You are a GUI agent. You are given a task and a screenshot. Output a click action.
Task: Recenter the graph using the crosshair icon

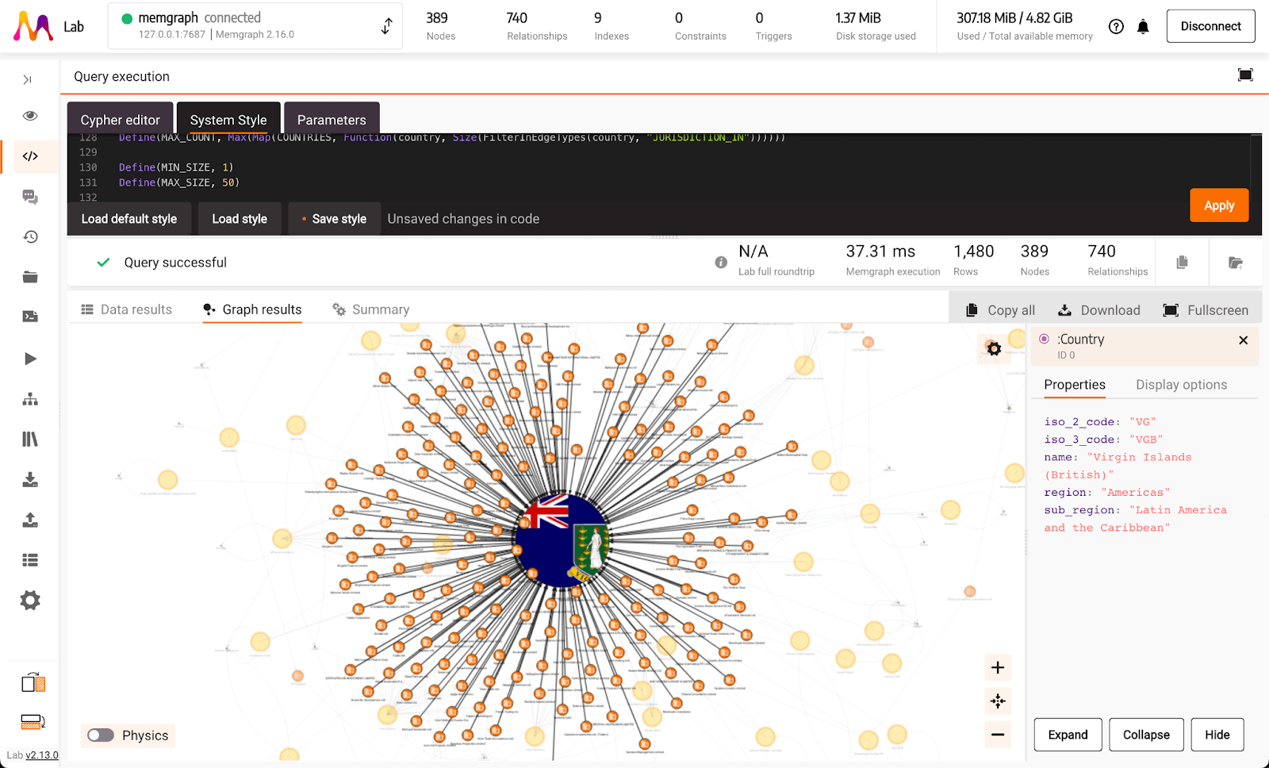click(x=998, y=701)
